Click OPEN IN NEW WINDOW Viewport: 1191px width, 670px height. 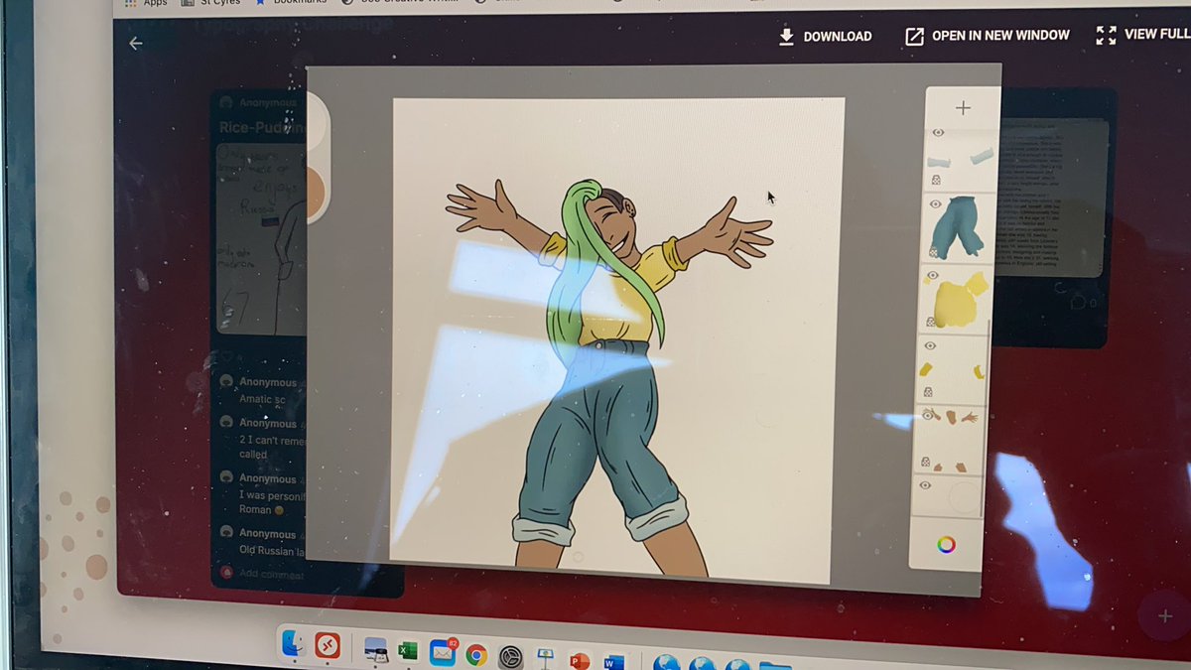[988, 36]
